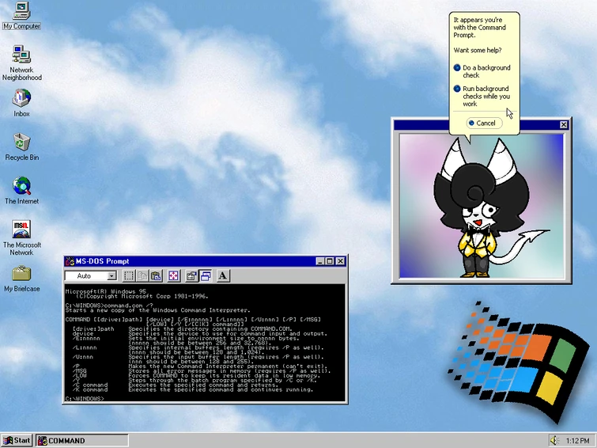
Task: Close the assistant character window
Action: tap(564, 125)
